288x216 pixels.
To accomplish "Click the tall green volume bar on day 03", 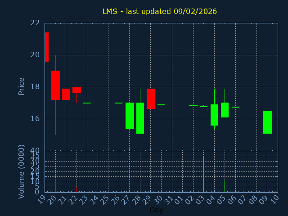I will pyautogui.click(x=203, y=174).
